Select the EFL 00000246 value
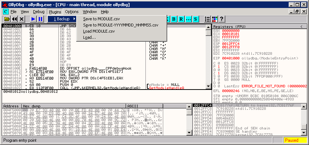309x145 pixels. 231,91
